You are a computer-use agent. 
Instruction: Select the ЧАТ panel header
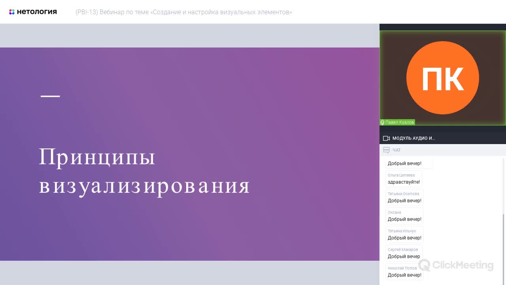(443, 150)
